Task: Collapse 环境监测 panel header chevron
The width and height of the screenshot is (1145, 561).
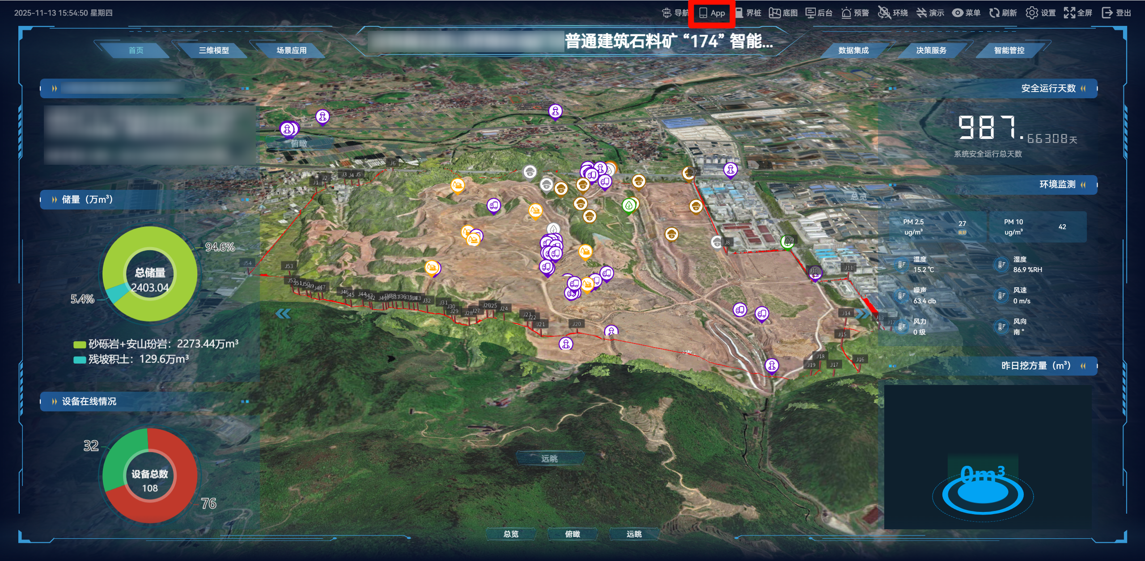Action: 1083,184
